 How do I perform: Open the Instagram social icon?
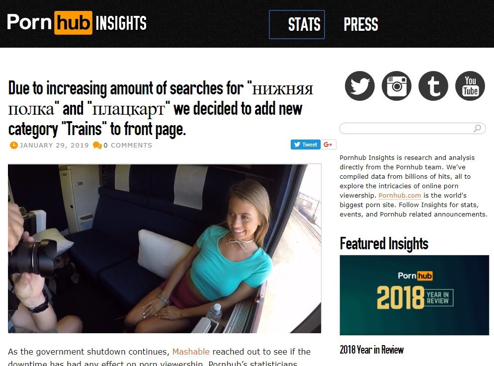tap(396, 86)
